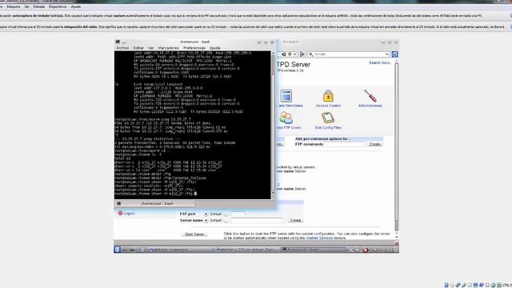Select the Server name custom value radio button
Screen dimensions: 512x288
[226, 221]
